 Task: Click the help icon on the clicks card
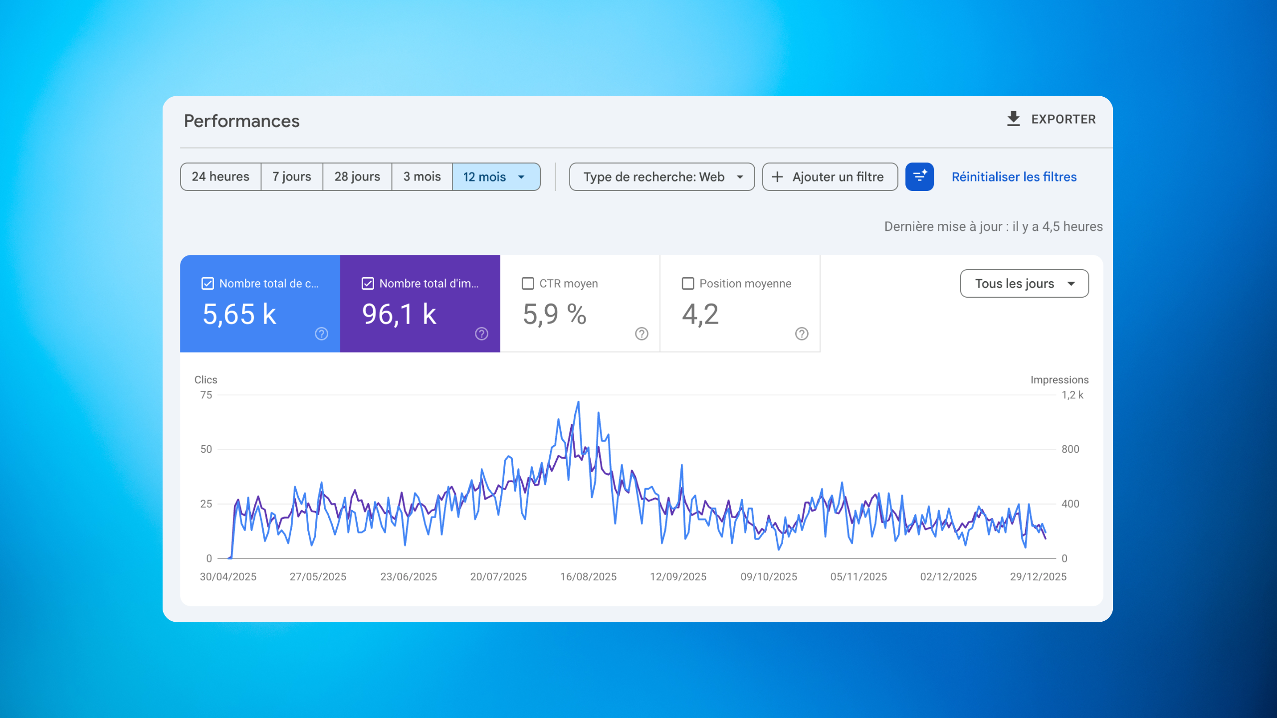click(x=322, y=333)
